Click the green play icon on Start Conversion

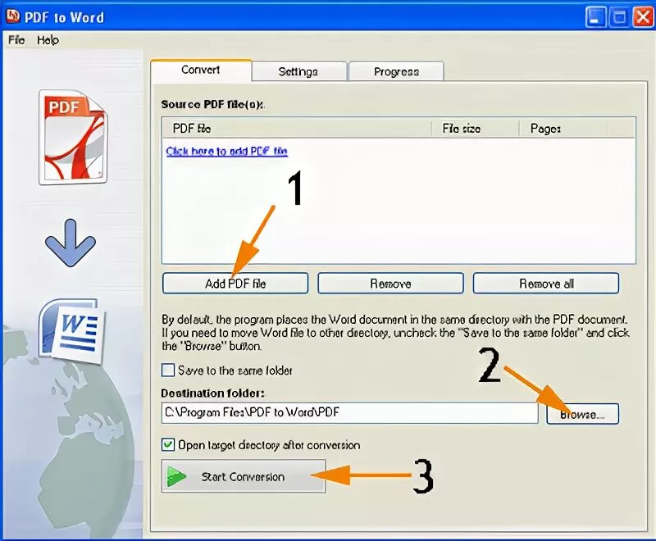176,476
